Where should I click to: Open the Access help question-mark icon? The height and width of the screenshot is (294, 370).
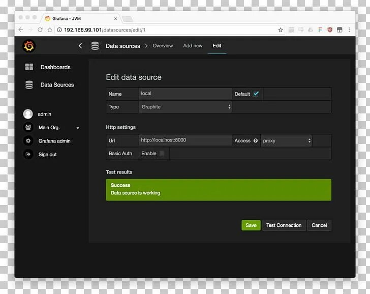pos(256,140)
